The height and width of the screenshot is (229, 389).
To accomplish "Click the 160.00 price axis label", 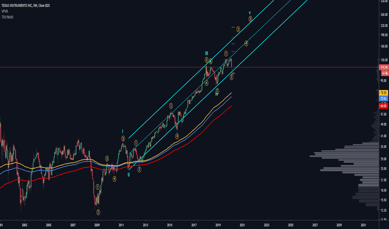I will [x=384, y=46].
